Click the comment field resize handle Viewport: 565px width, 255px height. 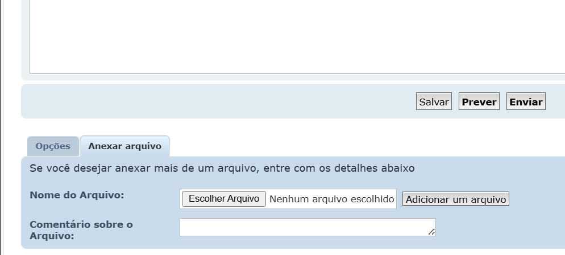432,232
